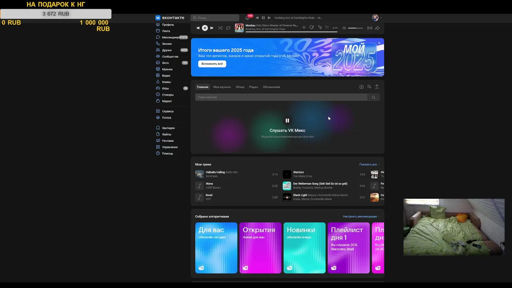
Task: Open Стикеры in the sidebar
Action: click(x=168, y=95)
